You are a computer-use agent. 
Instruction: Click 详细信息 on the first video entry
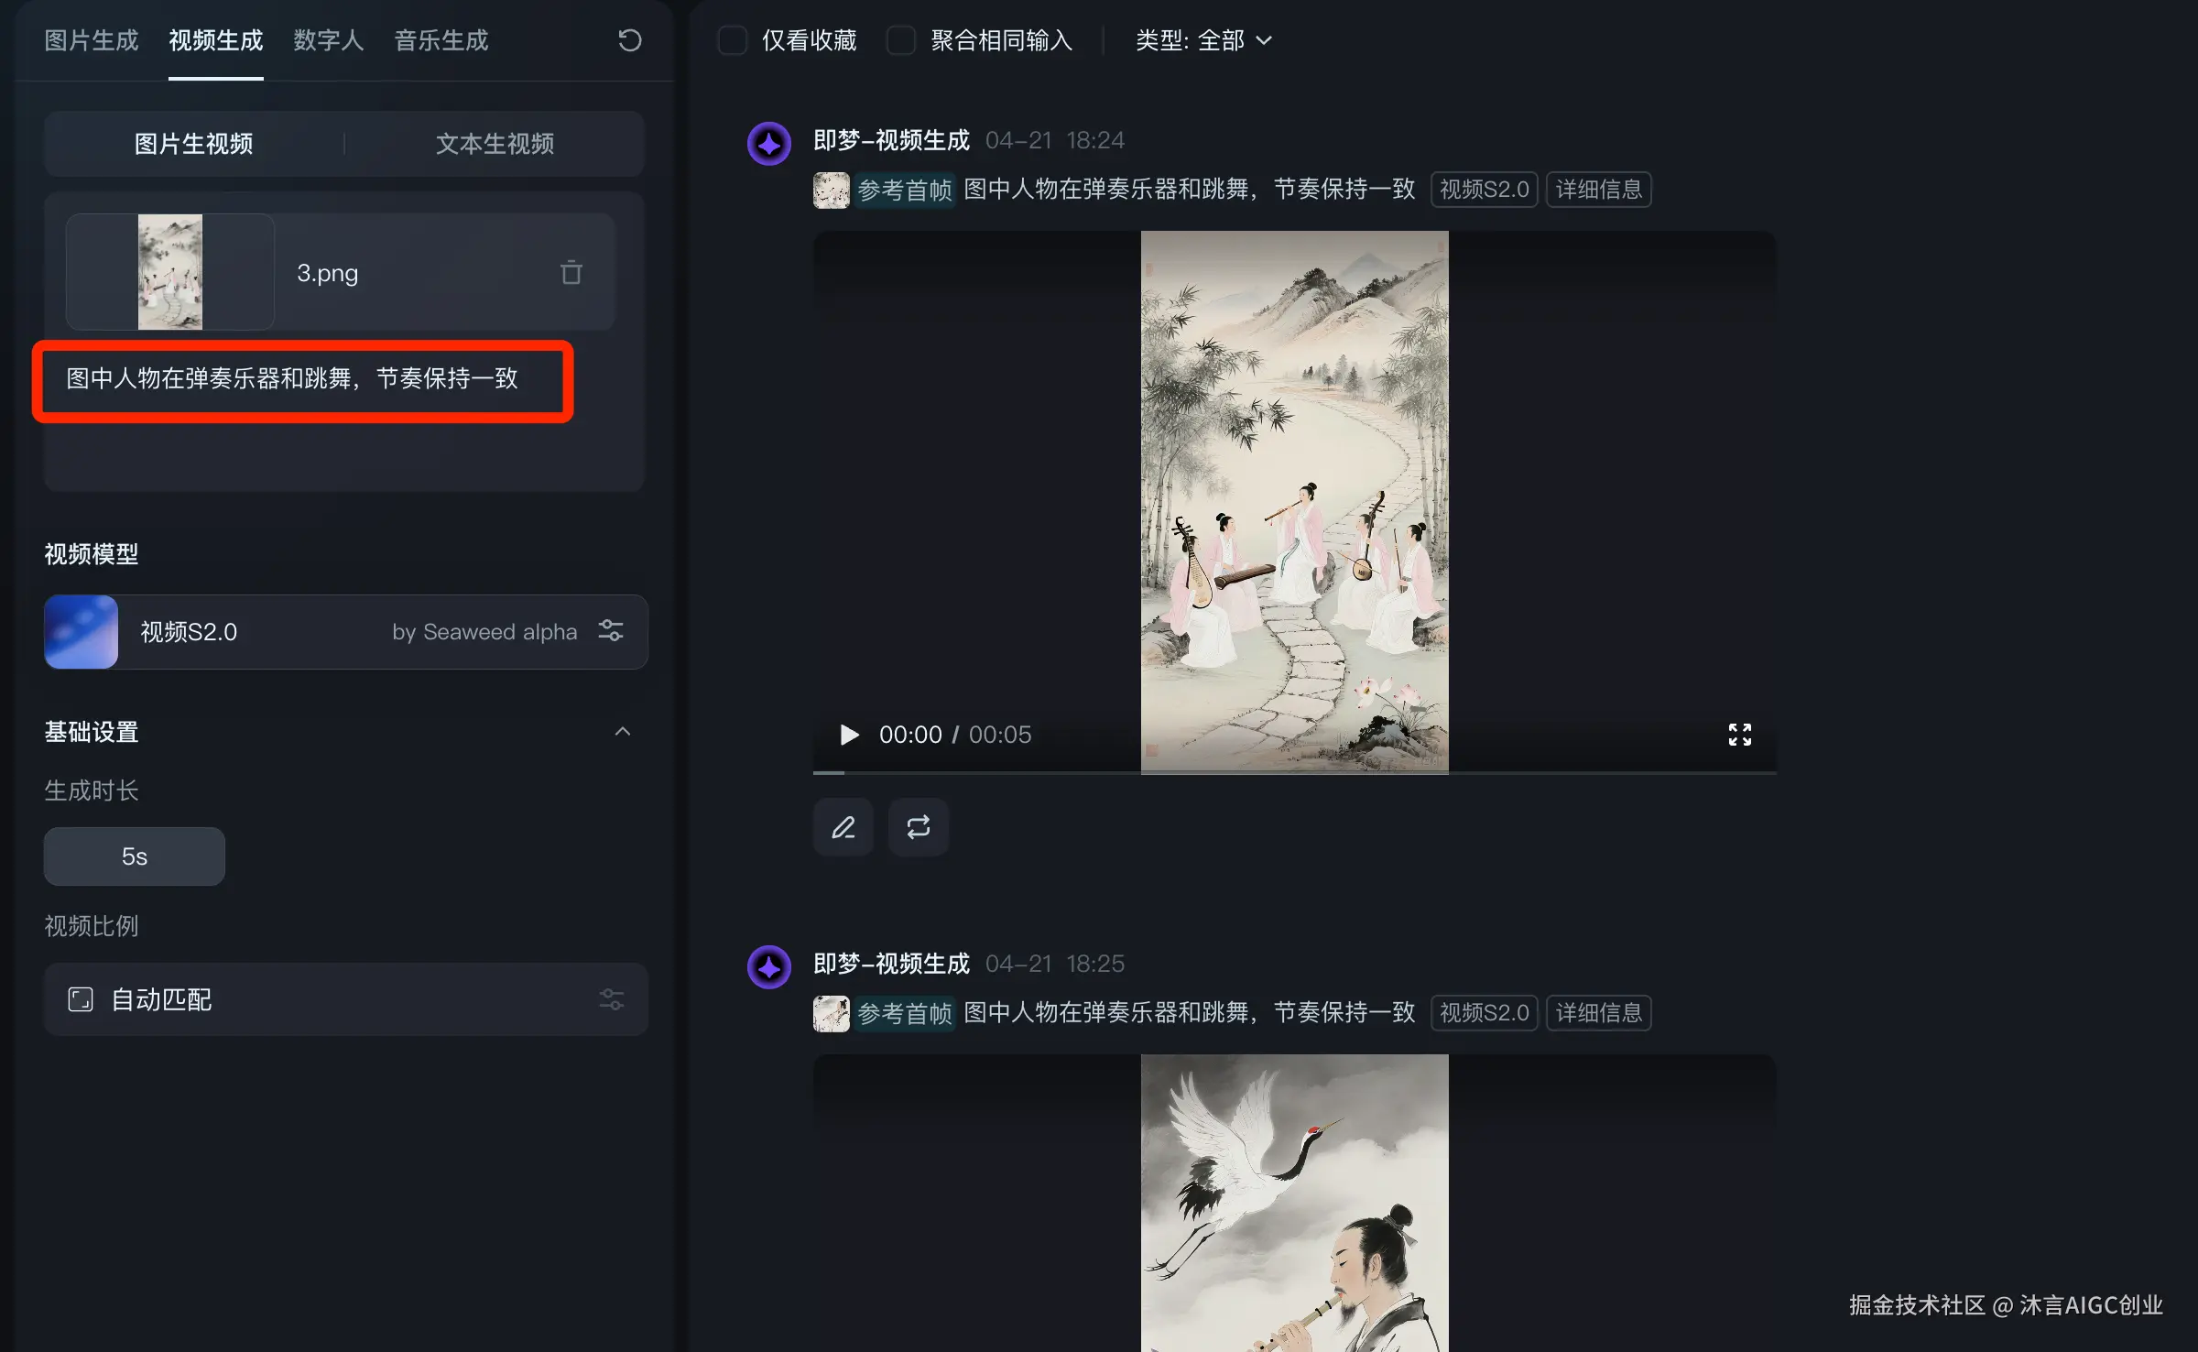(x=1598, y=190)
